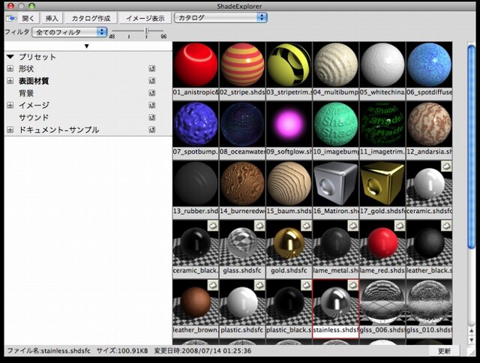480x363 pixels.
Task: Select the lame_red sphere thumbnail
Action: [382, 243]
